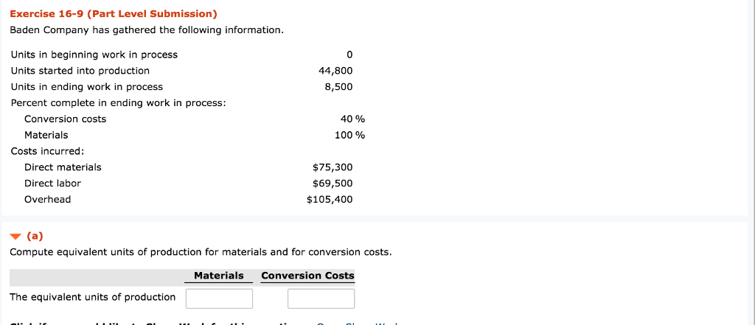Click the $69,500 direct labor cost
This screenshot has height=325, width=755.
(x=333, y=184)
